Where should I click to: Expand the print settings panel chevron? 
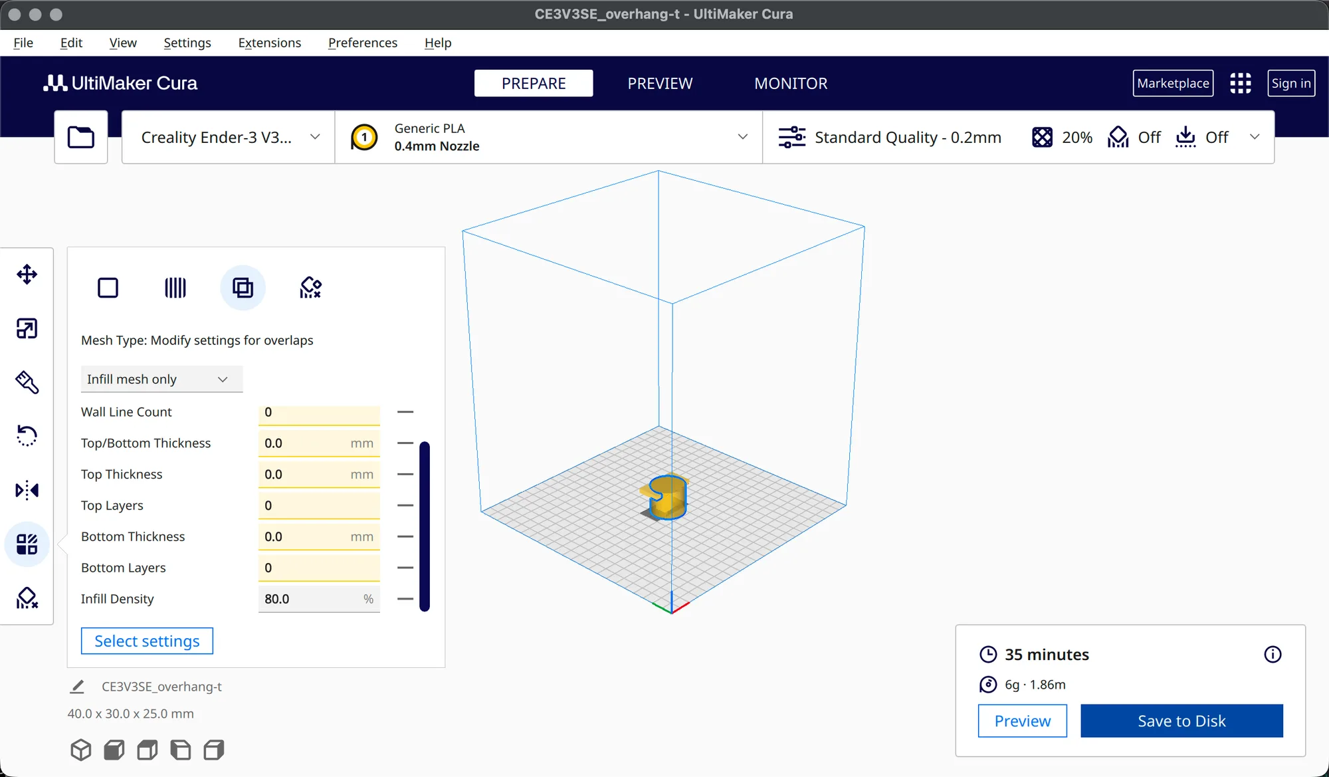(x=1255, y=137)
